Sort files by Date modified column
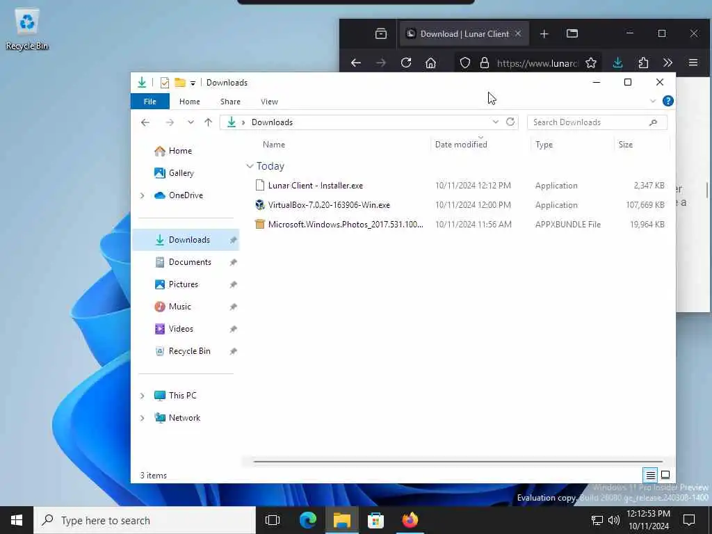Viewport: 712px width, 534px height. tap(461, 145)
